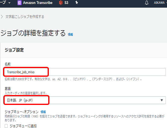Click 情報 link next to ジョブキュー-オプション
Image resolution: width=167 pixels, height=128 pixels.
coord(43,112)
